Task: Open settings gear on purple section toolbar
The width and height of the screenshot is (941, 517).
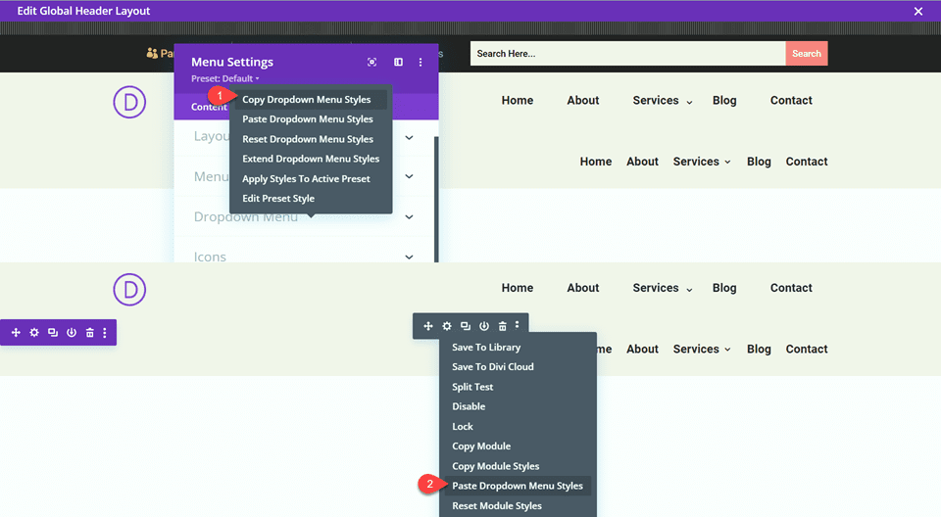Action: pos(34,333)
